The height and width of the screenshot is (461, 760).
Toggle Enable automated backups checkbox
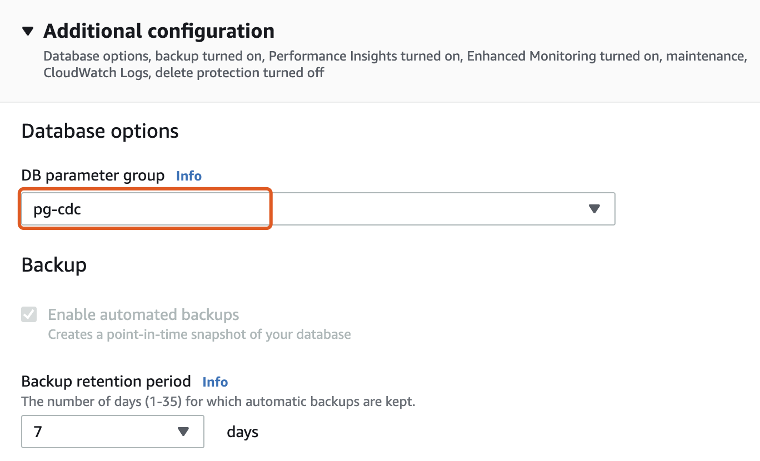[29, 314]
